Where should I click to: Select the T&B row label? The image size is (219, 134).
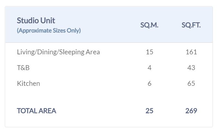[x=23, y=68]
